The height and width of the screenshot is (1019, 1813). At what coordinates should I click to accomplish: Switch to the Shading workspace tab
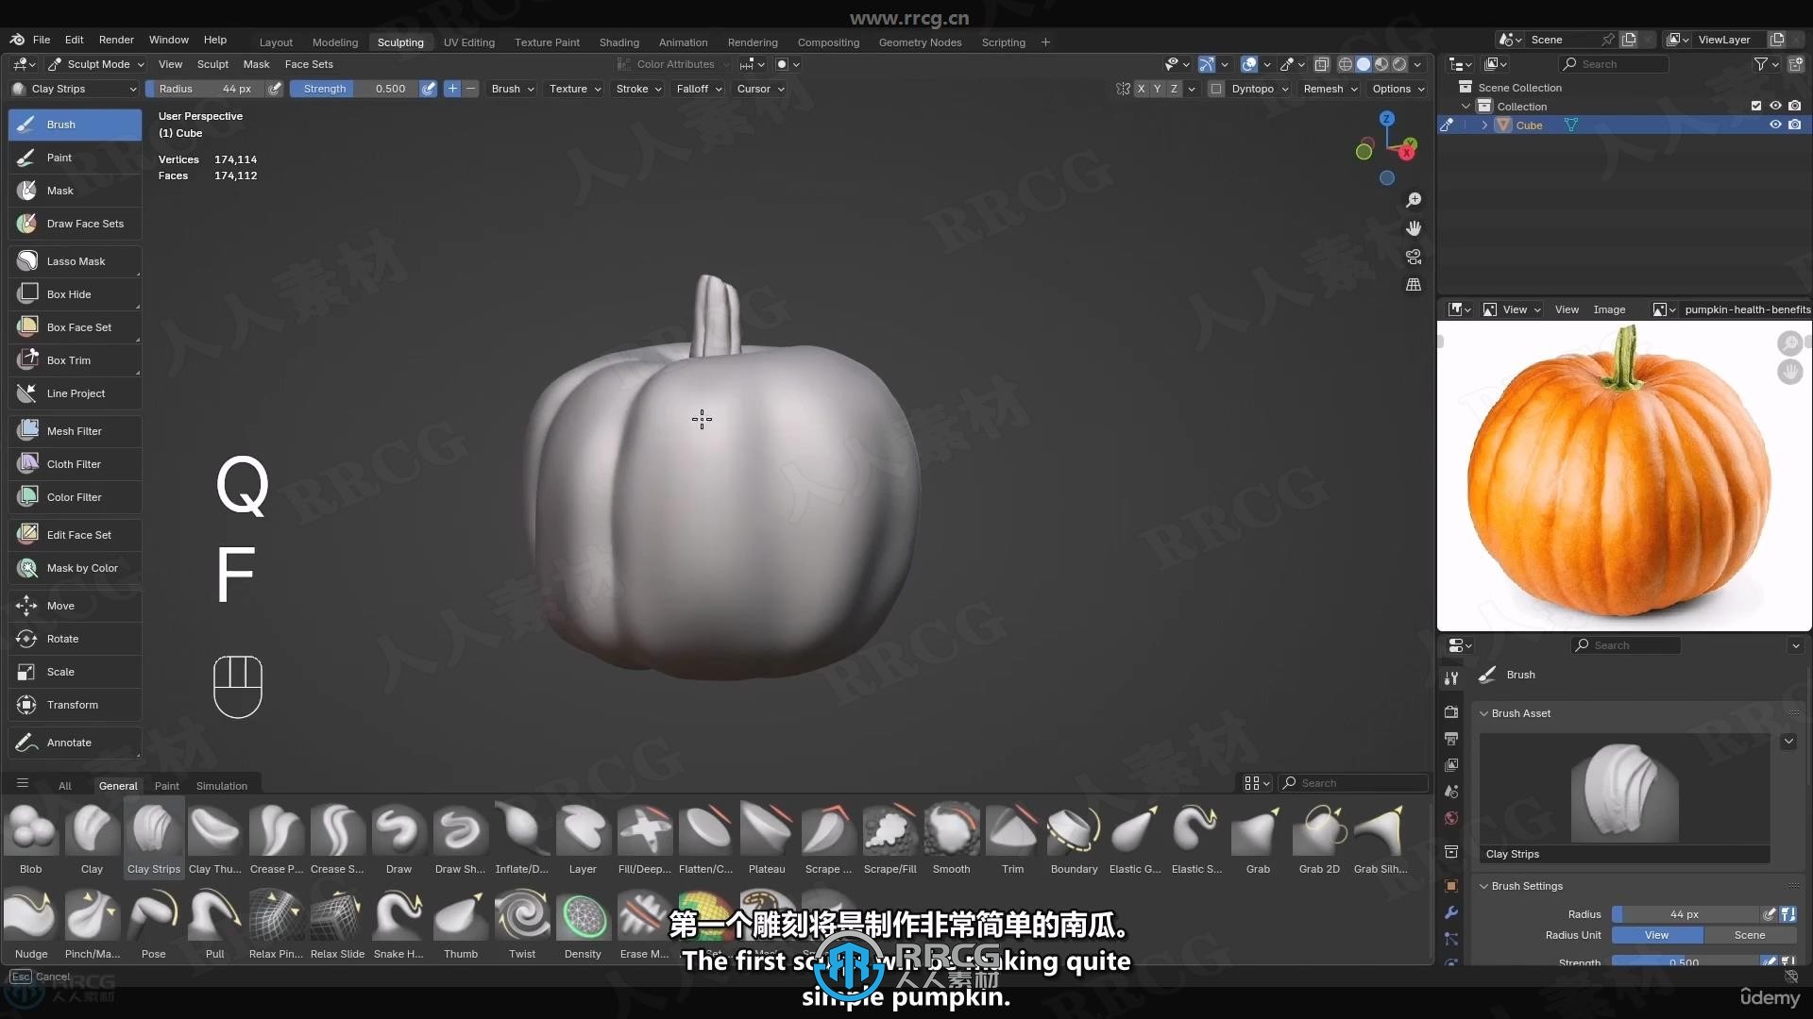click(x=618, y=42)
